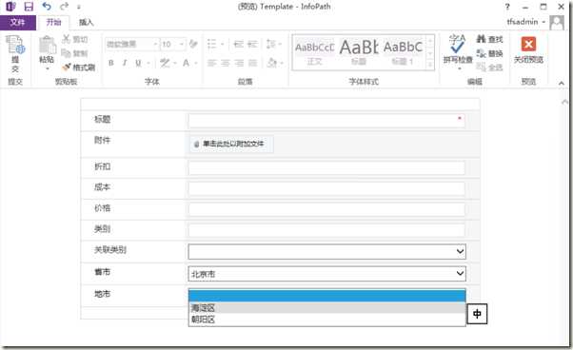Select the blank option in 地市 list
This screenshot has width=573, height=350.
pyautogui.click(x=327, y=296)
